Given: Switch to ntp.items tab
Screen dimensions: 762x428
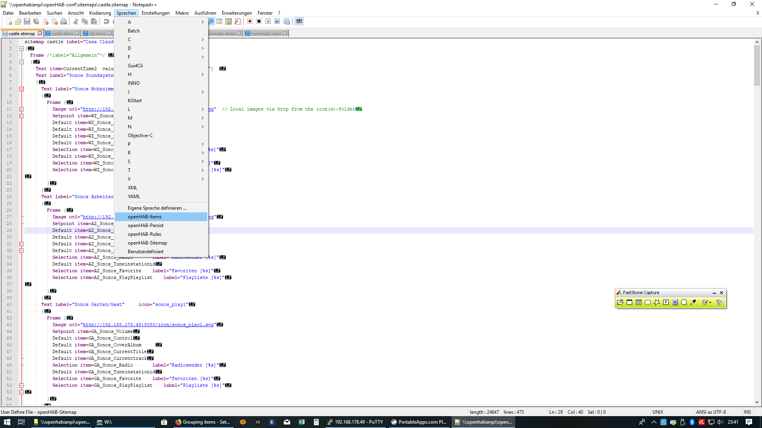Looking at the screenshot, I should tap(97, 34).
